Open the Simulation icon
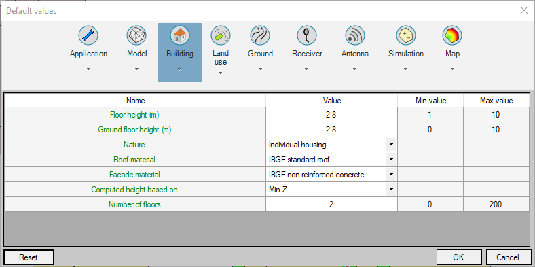Viewport: 535px width, 267px height. coord(406,35)
